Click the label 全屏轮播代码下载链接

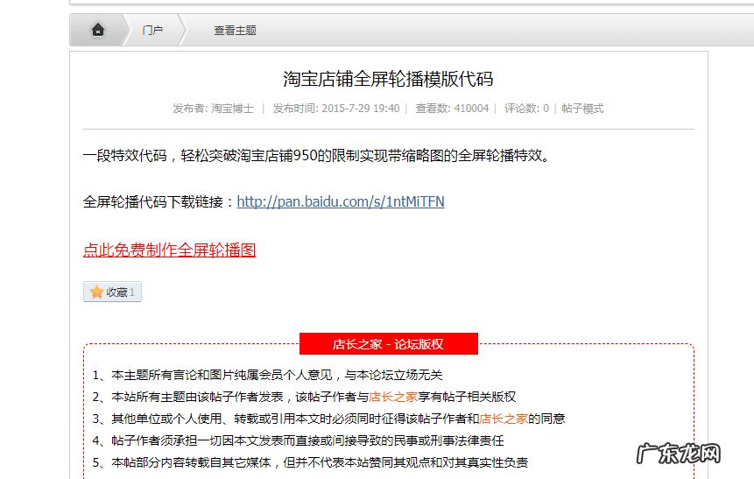pyautogui.click(x=159, y=201)
